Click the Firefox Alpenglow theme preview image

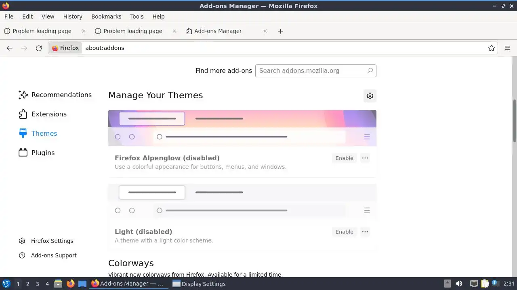point(242,128)
